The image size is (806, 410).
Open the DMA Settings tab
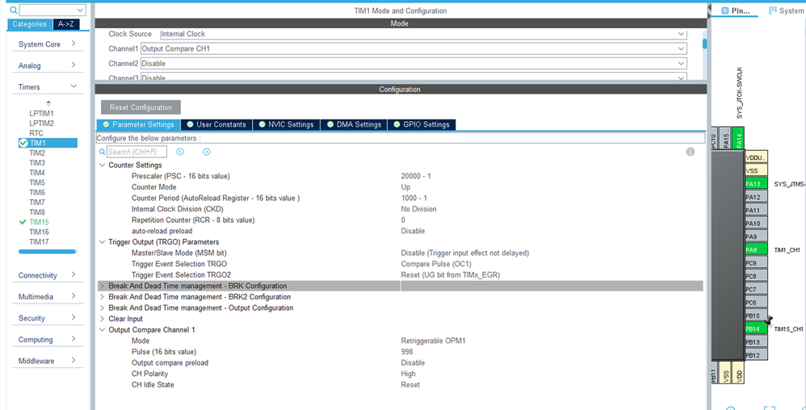[354, 124]
